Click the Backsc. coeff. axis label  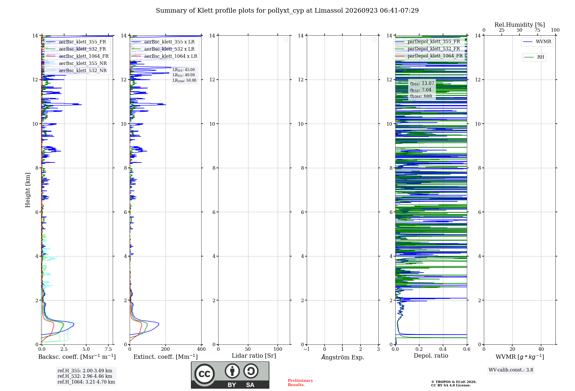(77, 357)
